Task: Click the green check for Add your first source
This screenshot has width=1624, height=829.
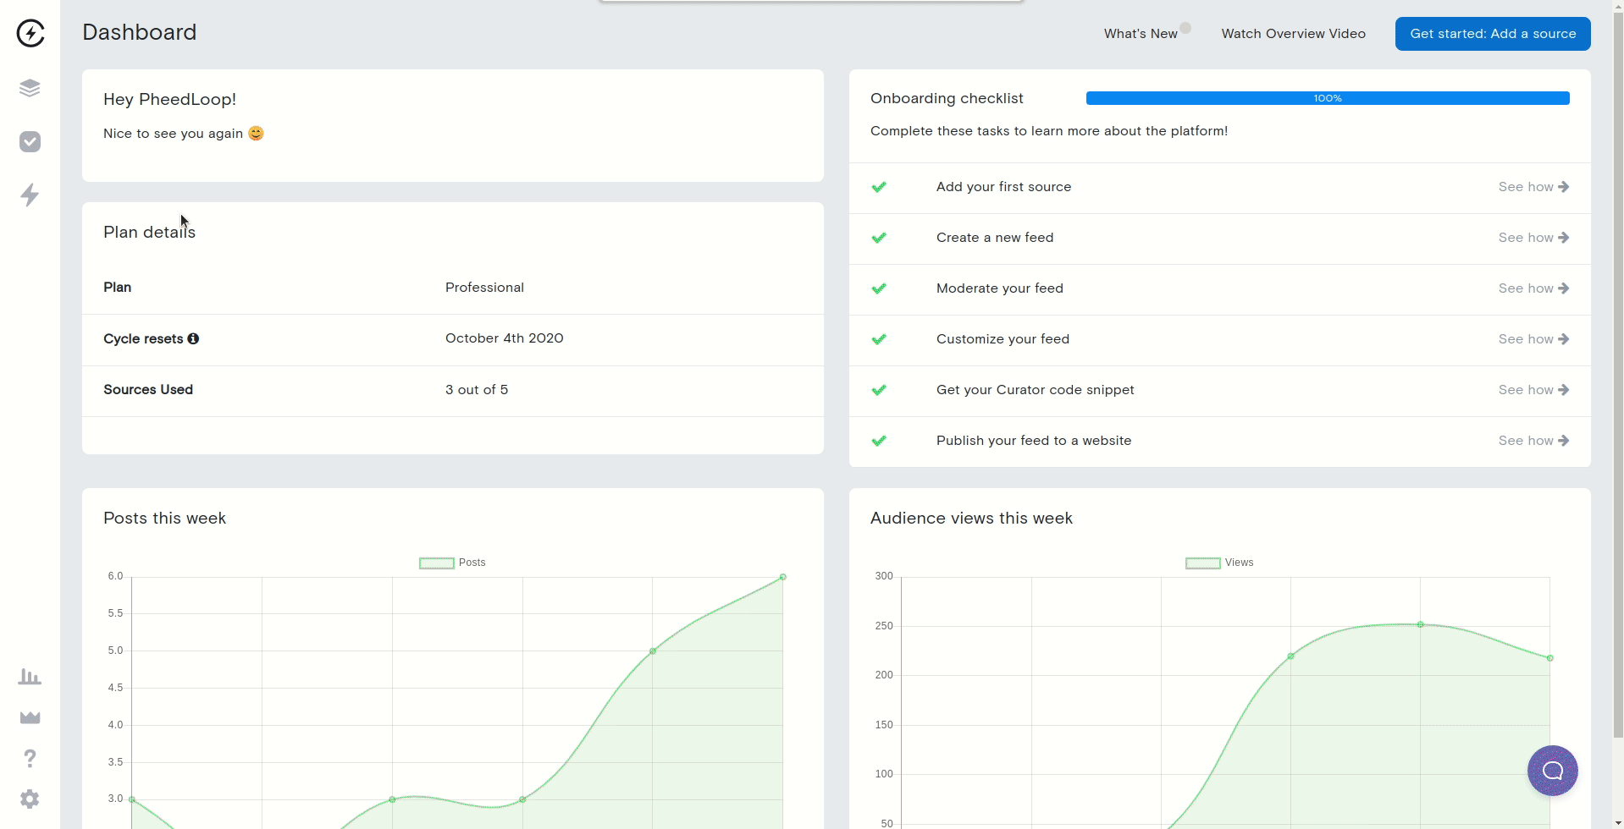Action: (x=879, y=187)
